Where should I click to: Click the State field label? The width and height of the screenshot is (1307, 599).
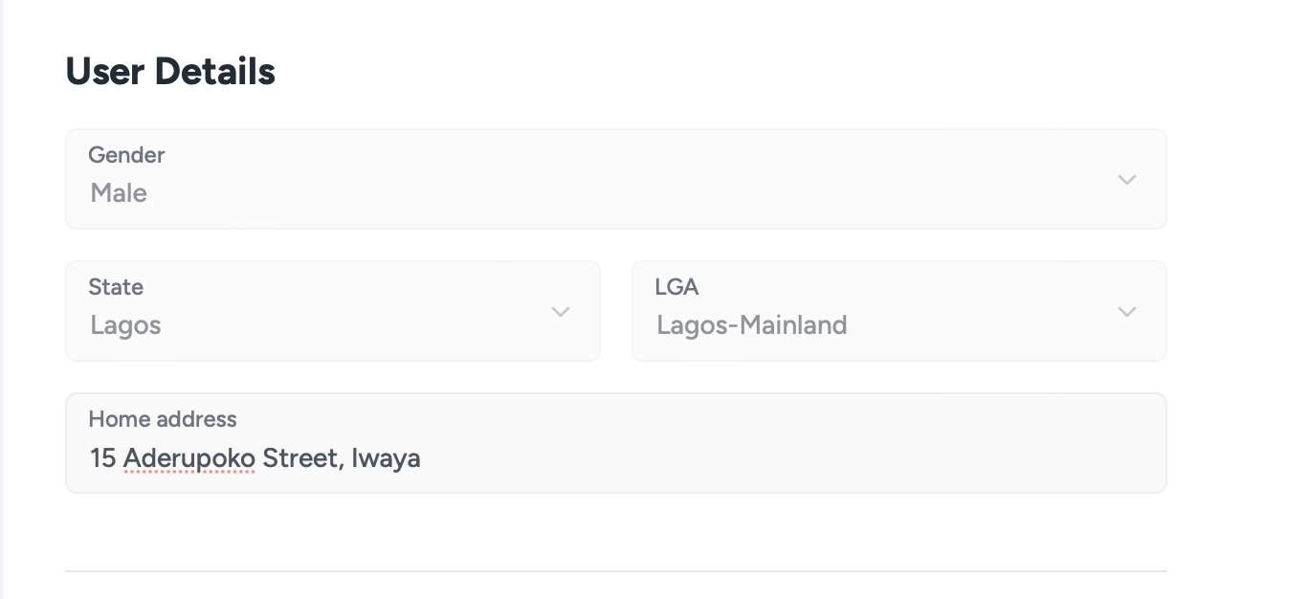(116, 287)
